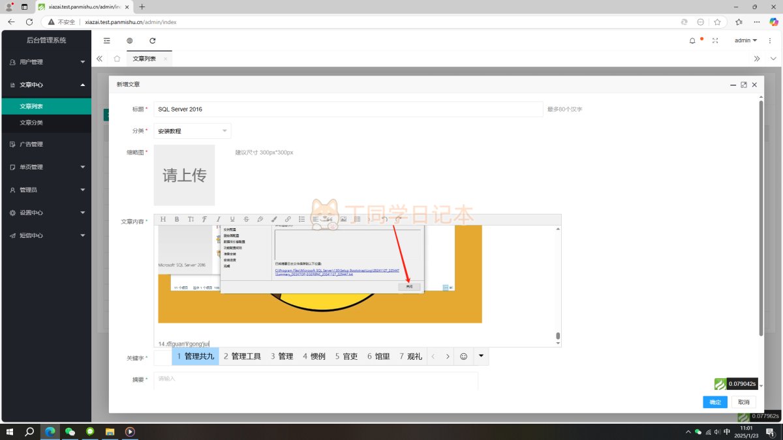Switch to the 文章列表 tab
The width and height of the screenshot is (783, 440).
click(144, 59)
